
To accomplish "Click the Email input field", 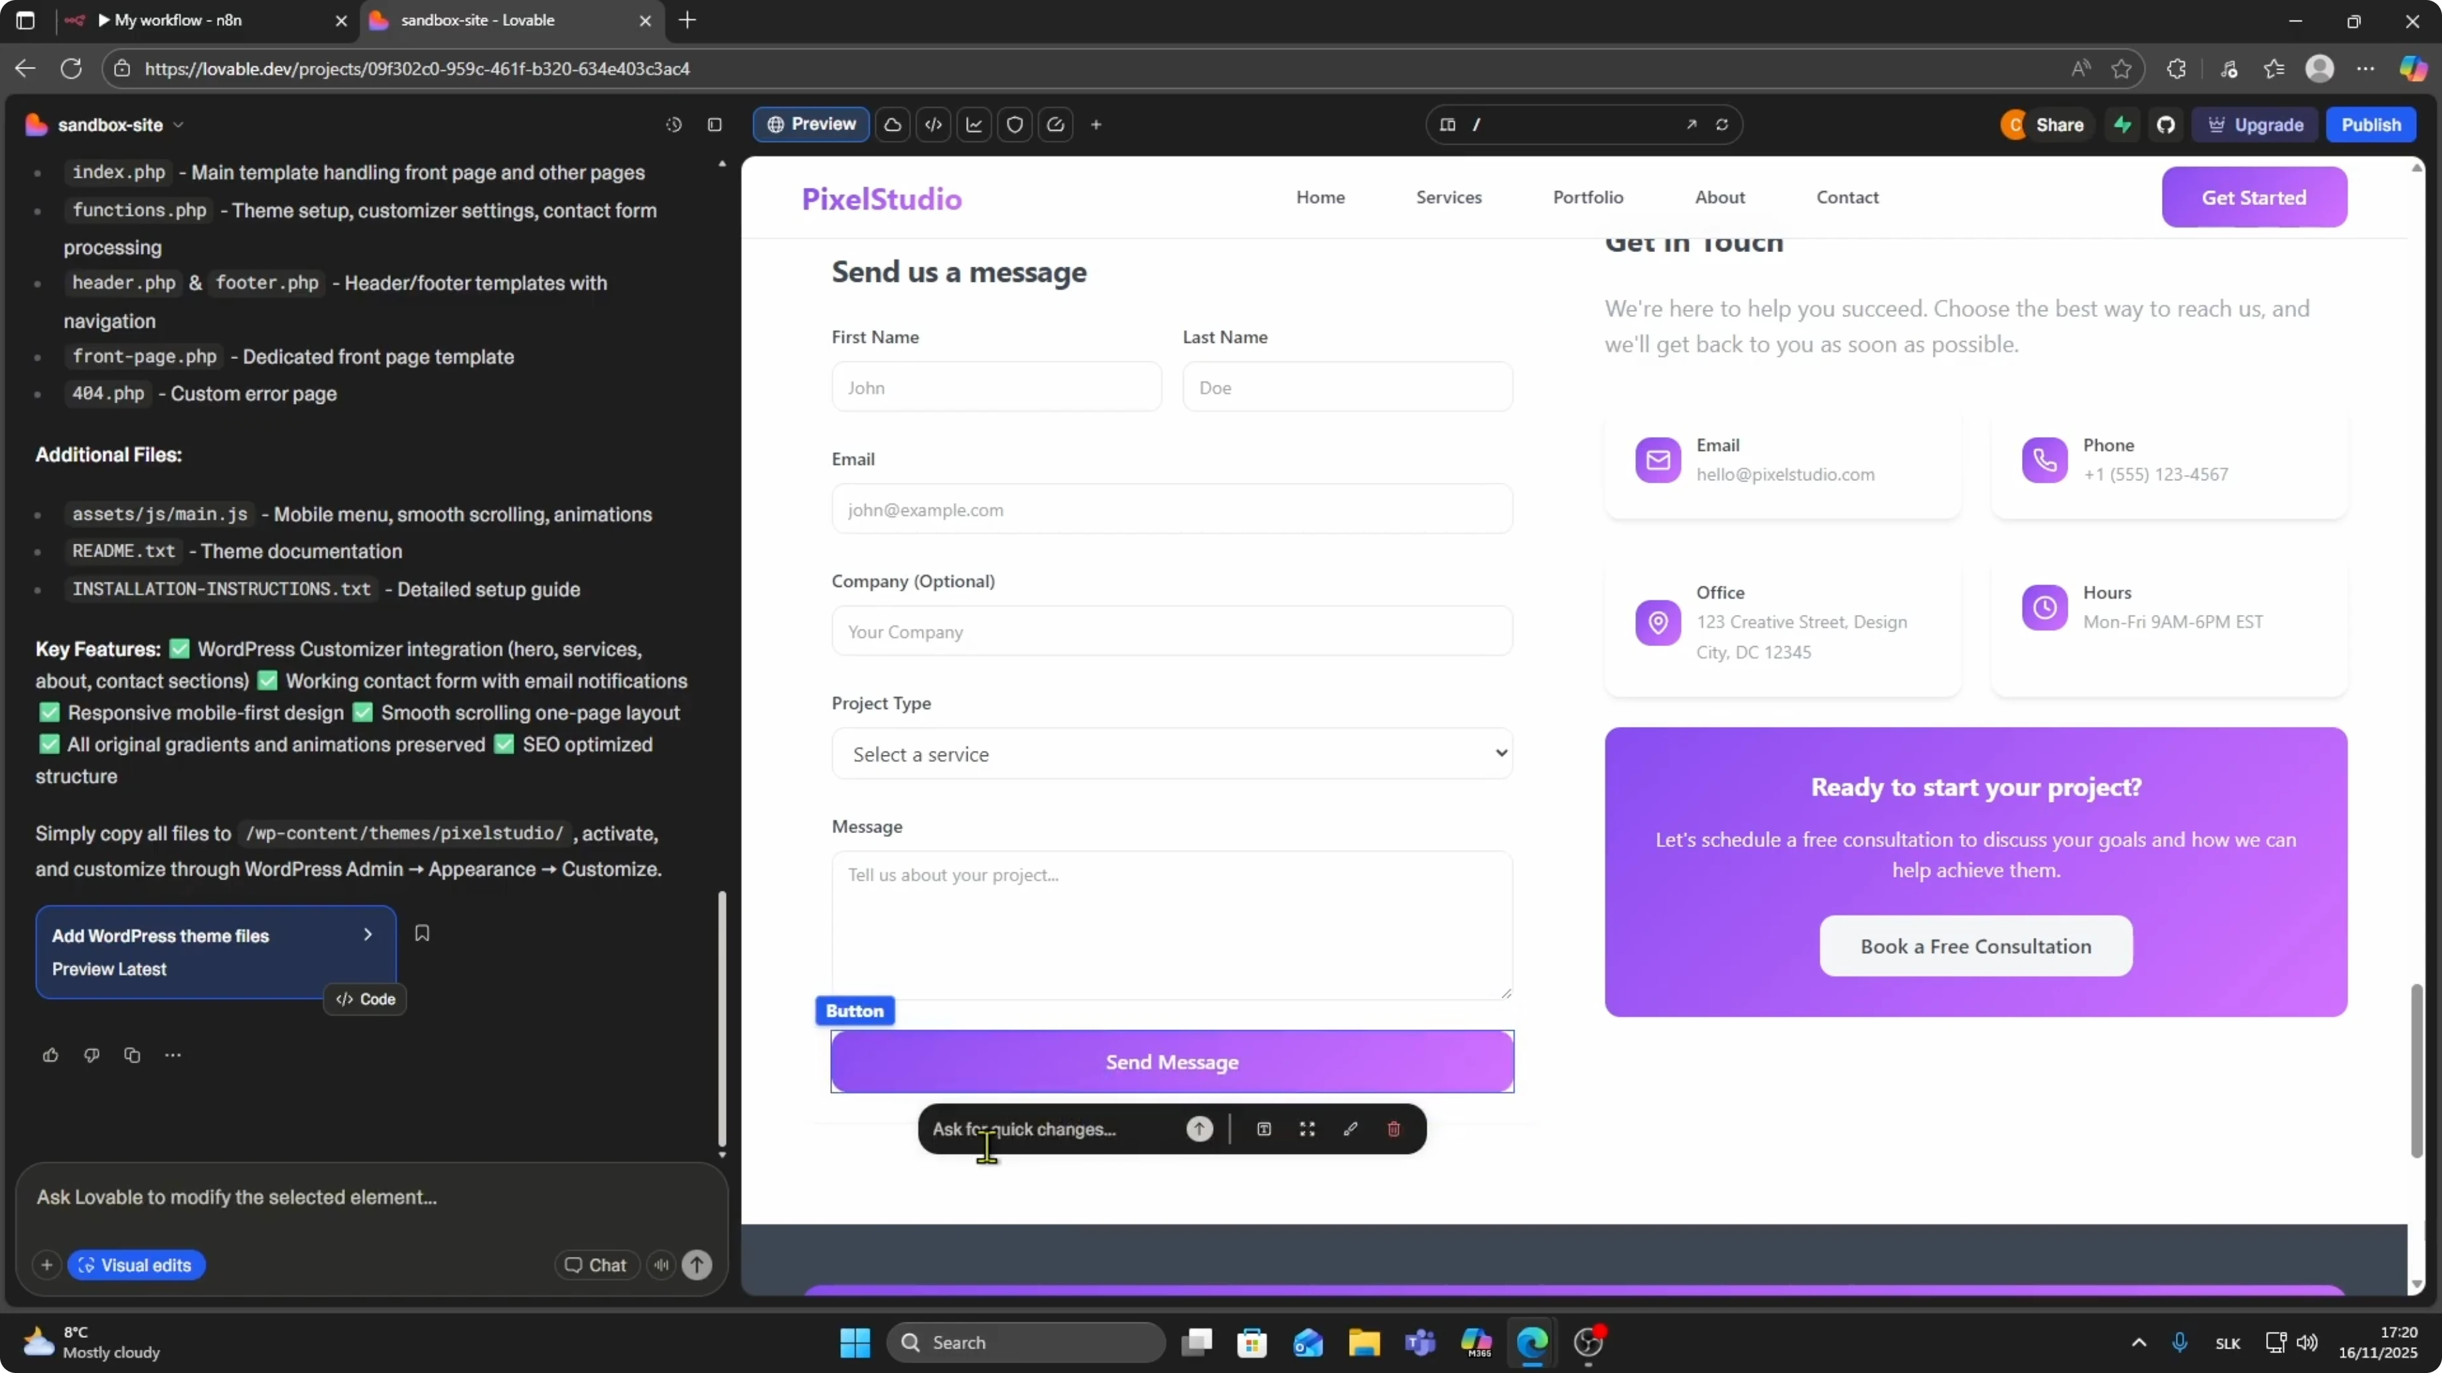I will point(1172,509).
